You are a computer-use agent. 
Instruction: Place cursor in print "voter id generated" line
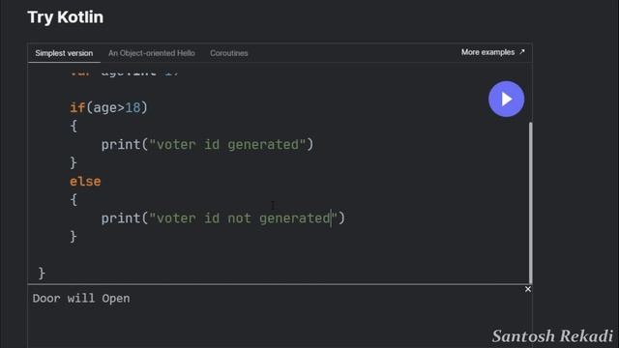tap(207, 144)
